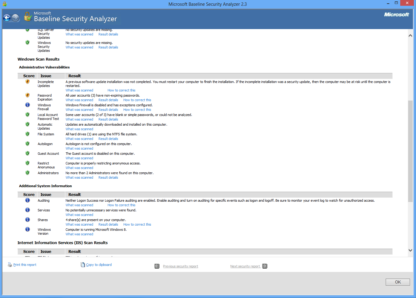The width and height of the screenshot is (416, 298).
Task: Click the text 'Computer is running Microsoft Windows 8.'
Action: 96,230
